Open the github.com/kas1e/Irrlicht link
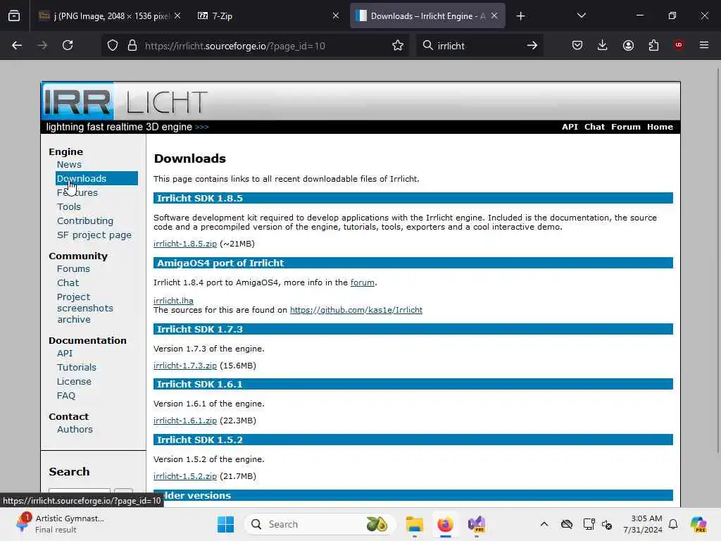This screenshot has height=541, width=721. [x=356, y=310]
